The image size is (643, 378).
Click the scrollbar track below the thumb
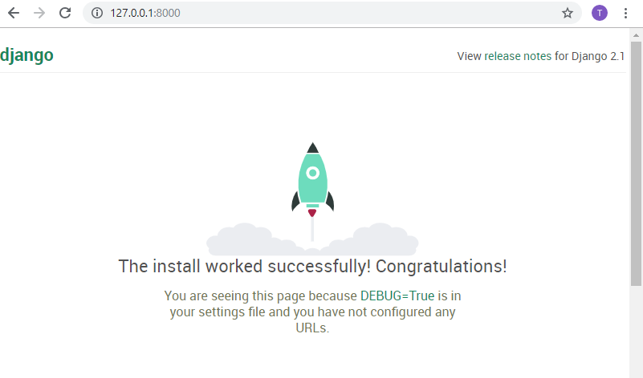coord(636,336)
